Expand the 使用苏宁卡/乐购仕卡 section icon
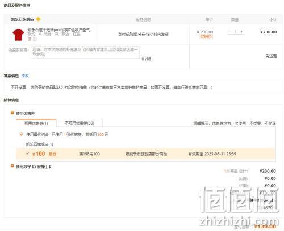284x231 pixels. point(12,166)
